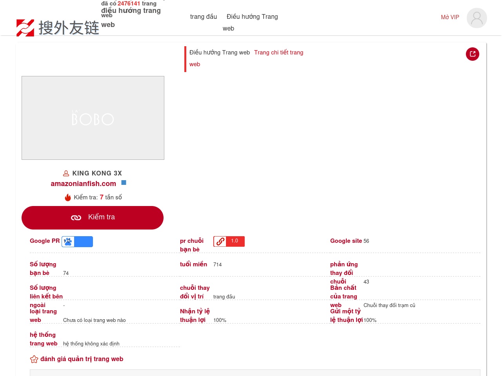Image resolution: width=502 pixels, height=376 pixels.
Task: Click the 2476141 site count text
Action: pyautogui.click(x=129, y=4)
